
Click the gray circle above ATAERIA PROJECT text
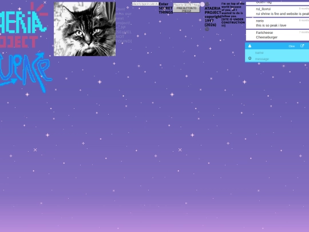coord(207,4)
